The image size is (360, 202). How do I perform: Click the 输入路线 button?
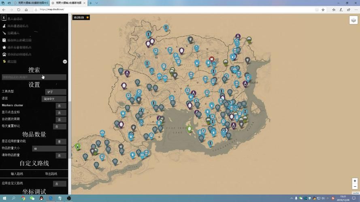pyautogui.click(x=17, y=174)
